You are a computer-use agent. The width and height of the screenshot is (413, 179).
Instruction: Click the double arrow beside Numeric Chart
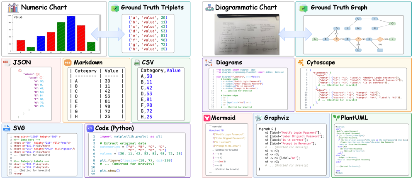point(108,34)
